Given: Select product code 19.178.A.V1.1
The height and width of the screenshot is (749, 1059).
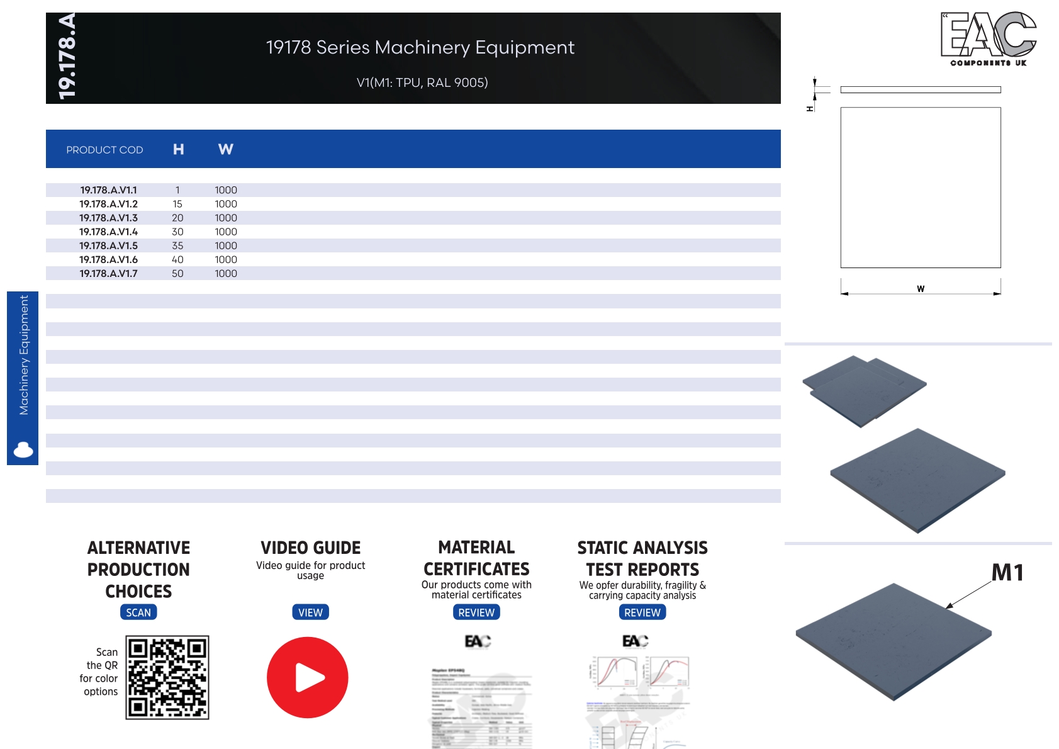Looking at the screenshot, I should pyautogui.click(x=108, y=190).
